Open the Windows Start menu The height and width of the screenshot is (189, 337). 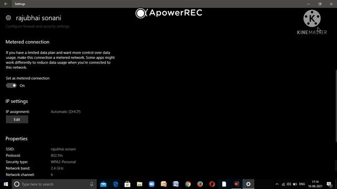(x=6, y=184)
